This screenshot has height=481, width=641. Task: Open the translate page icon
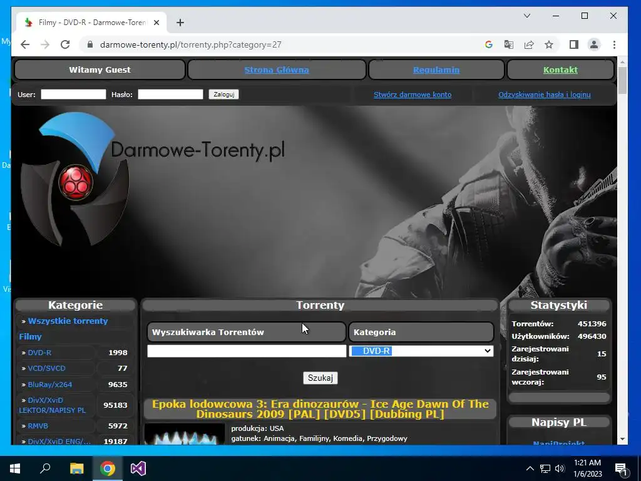click(x=508, y=44)
